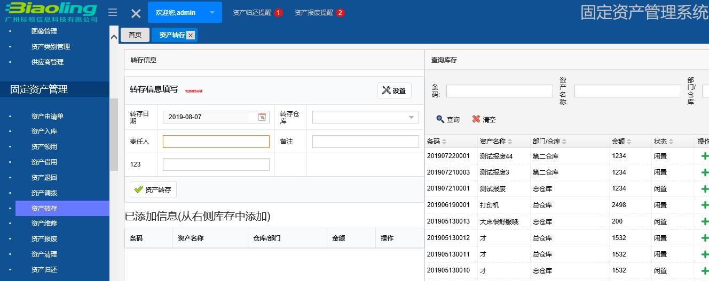
Task: Sort the table by 金额 column
Action: pos(630,142)
